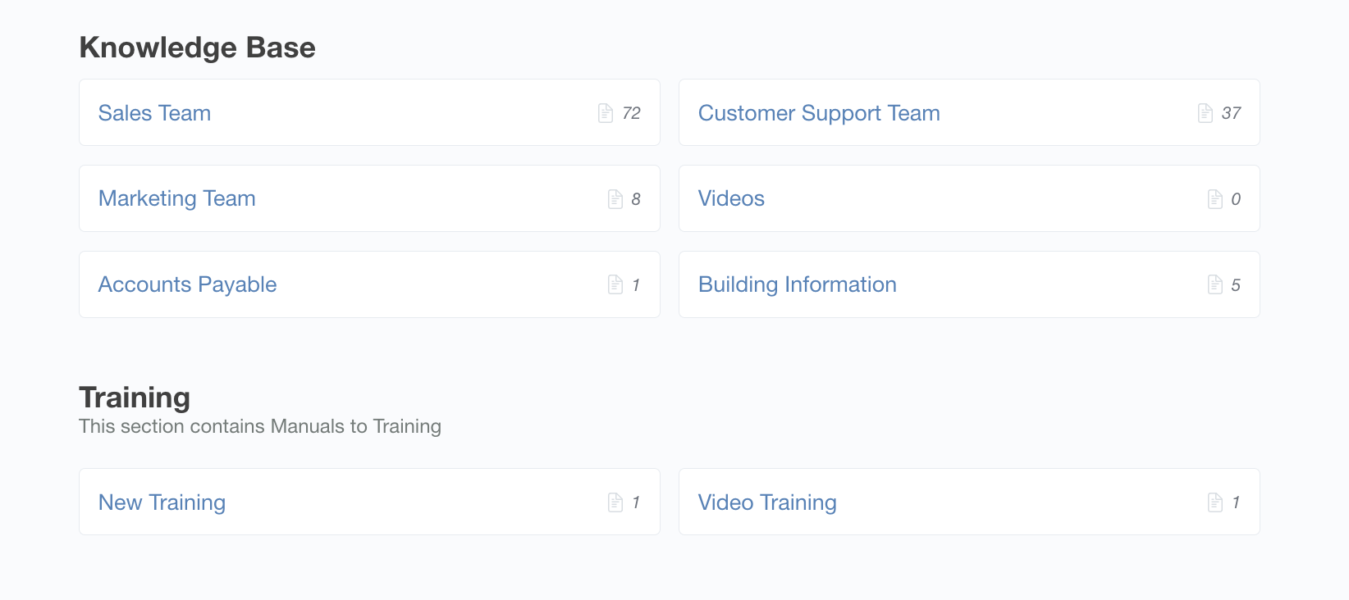Viewport: 1349px width, 600px height.
Task: Select Building Information link
Action: click(797, 284)
